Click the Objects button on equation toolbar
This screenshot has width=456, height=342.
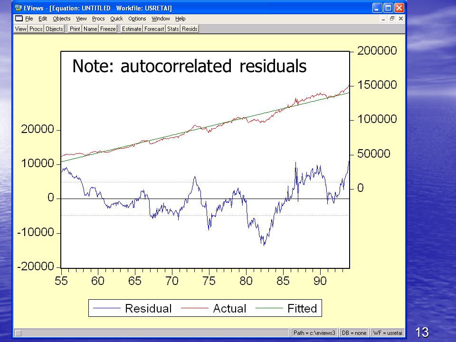[x=54, y=29]
